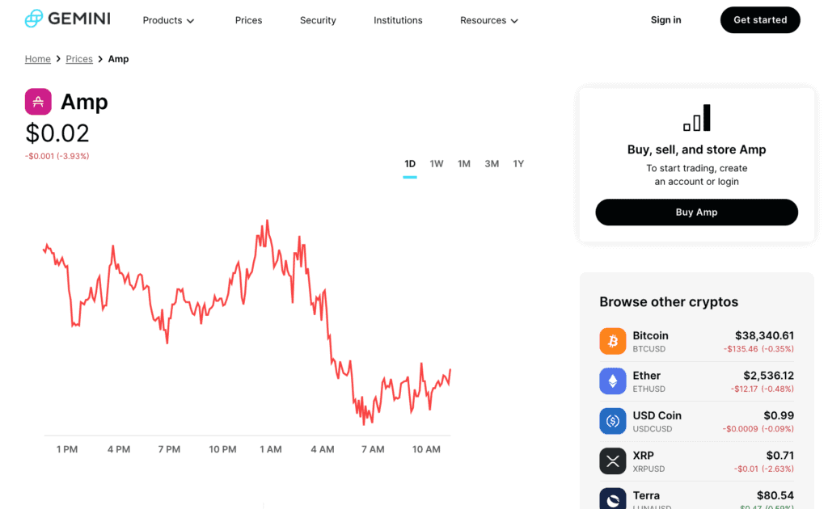
Task: Switch chart to the 1W timeframe
Action: point(437,163)
